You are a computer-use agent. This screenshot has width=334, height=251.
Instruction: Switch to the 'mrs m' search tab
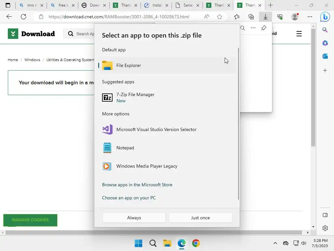pyautogui.click(x=31, y=5)
